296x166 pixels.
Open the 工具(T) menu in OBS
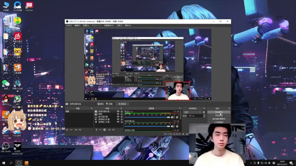pyautogui.click(x=119, y=25)
